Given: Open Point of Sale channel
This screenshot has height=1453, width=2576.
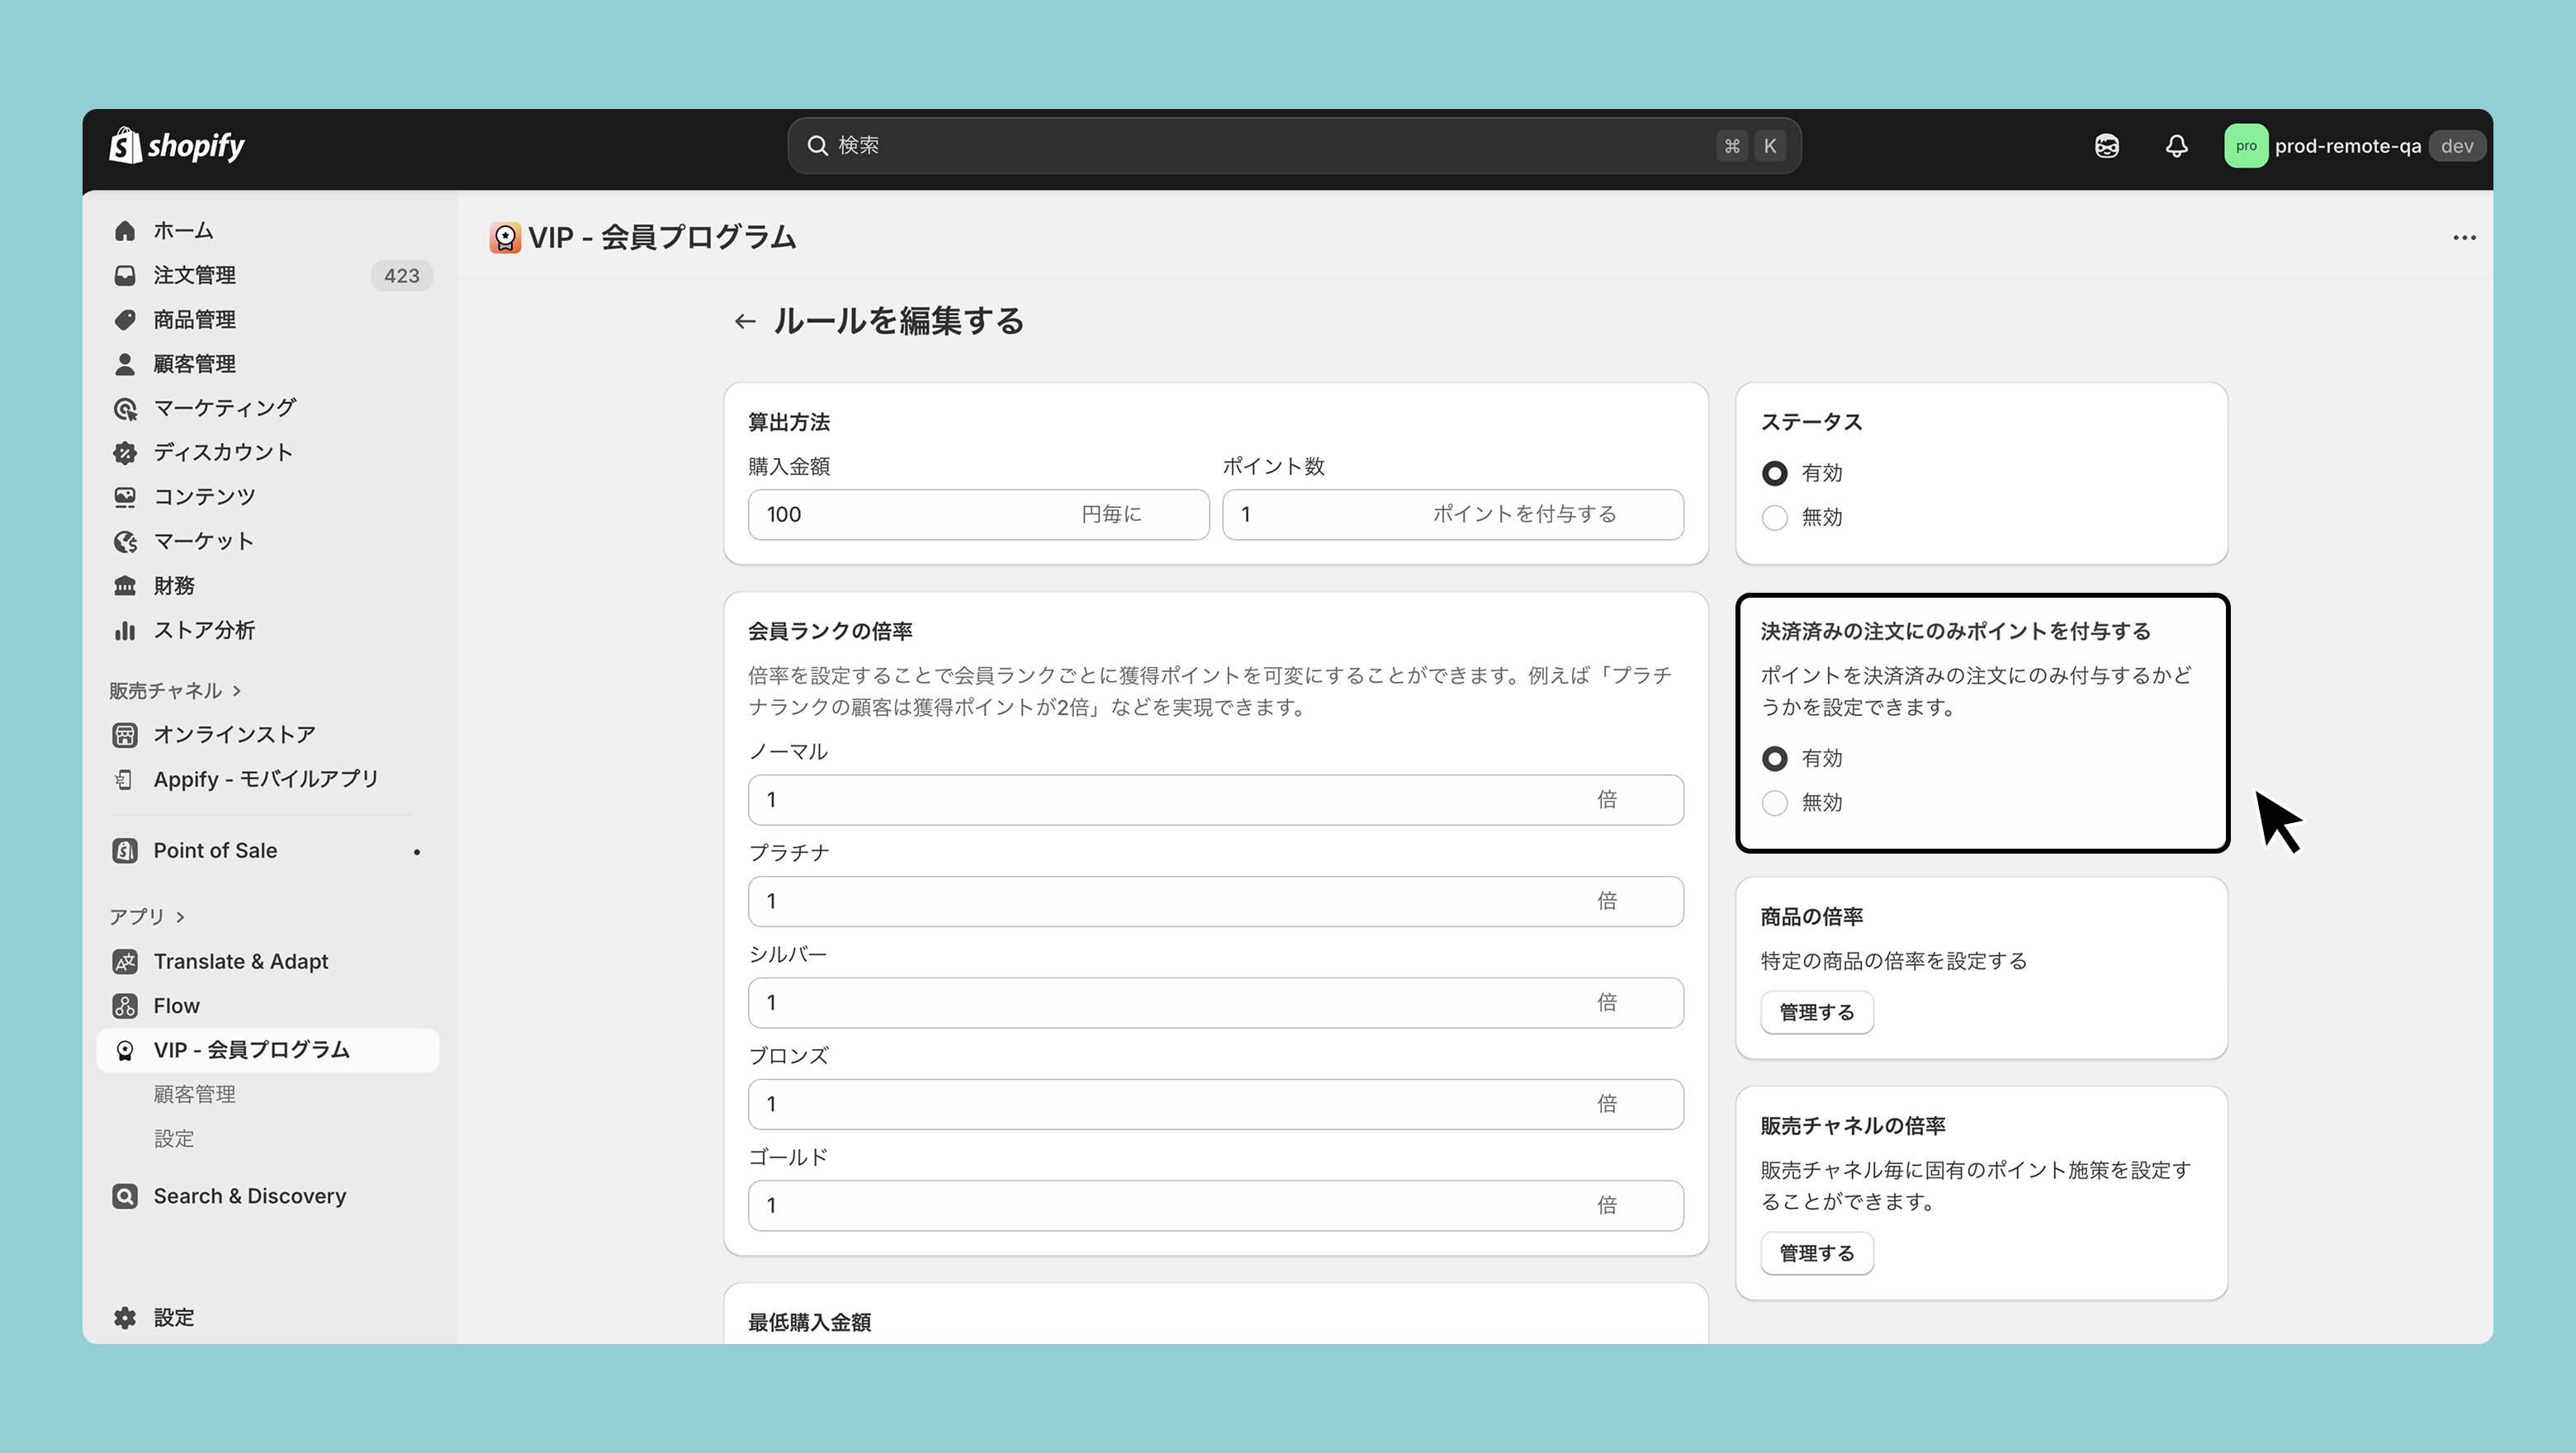Looking at the screenshot, I should click(215, 851).
